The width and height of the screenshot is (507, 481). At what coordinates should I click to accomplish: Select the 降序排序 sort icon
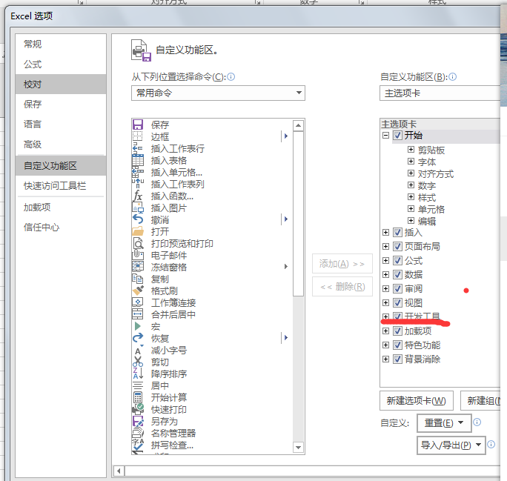pyautogui.click(x=138, y=374)
